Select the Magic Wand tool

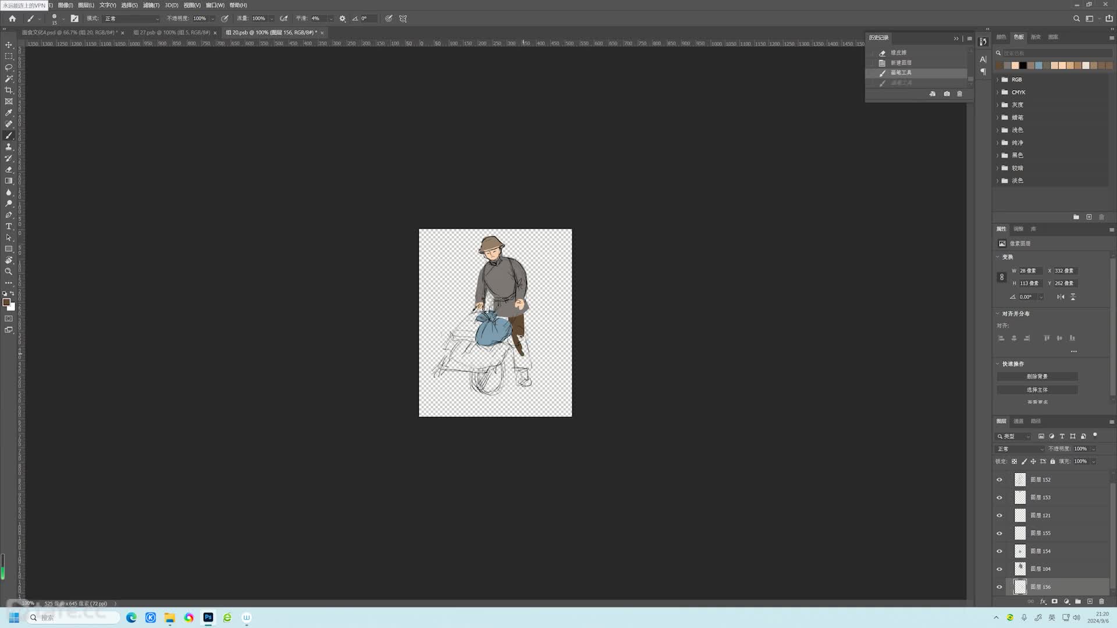click(x=9, y=78)
